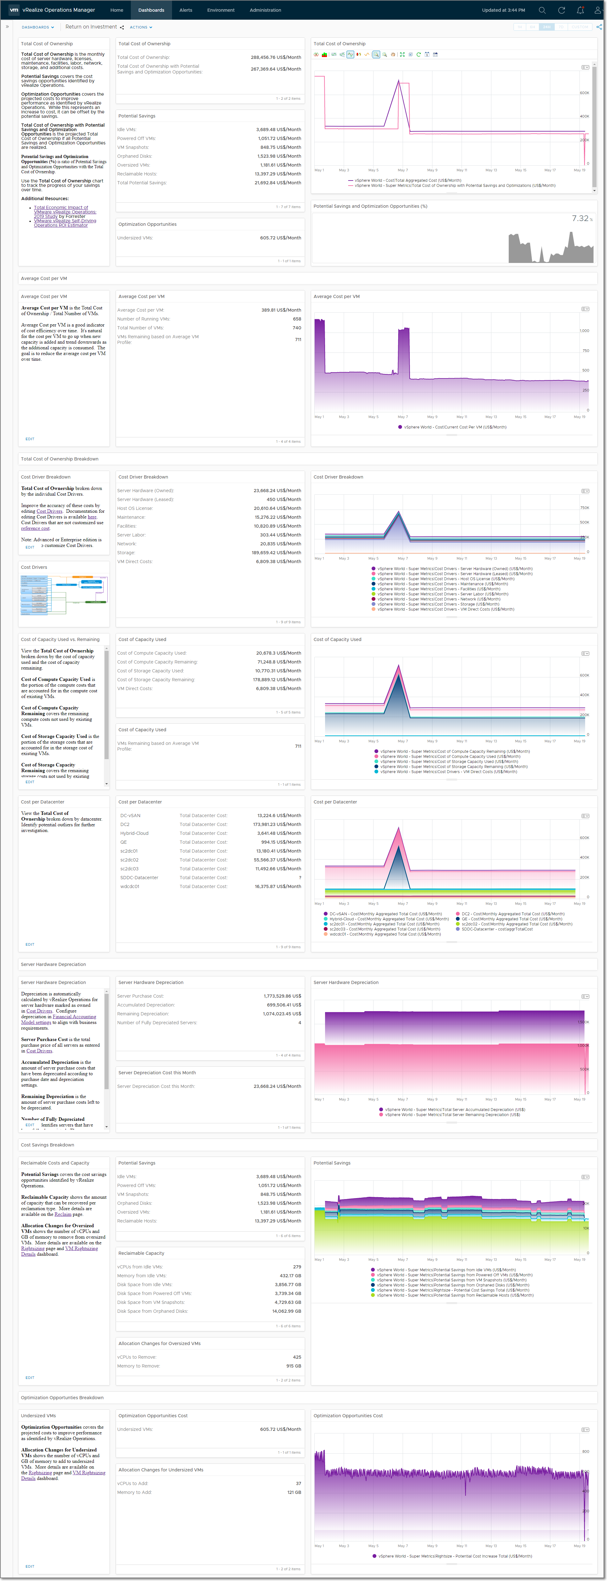Click zoom by X axis icon in toolbar

(385, 54)
